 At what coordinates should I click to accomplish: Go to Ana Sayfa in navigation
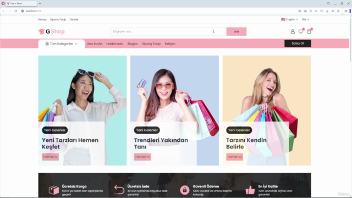click(x=95, y=44)
